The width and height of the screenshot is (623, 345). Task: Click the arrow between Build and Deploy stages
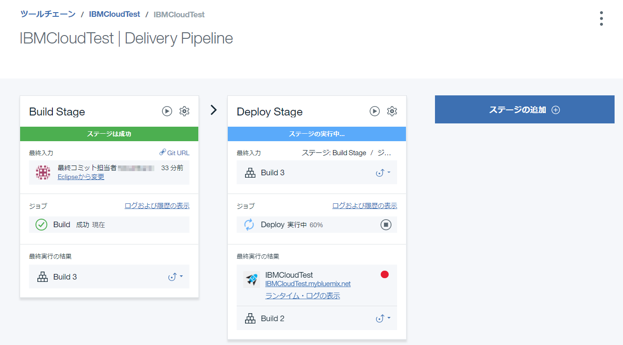[x=214, y=110]
